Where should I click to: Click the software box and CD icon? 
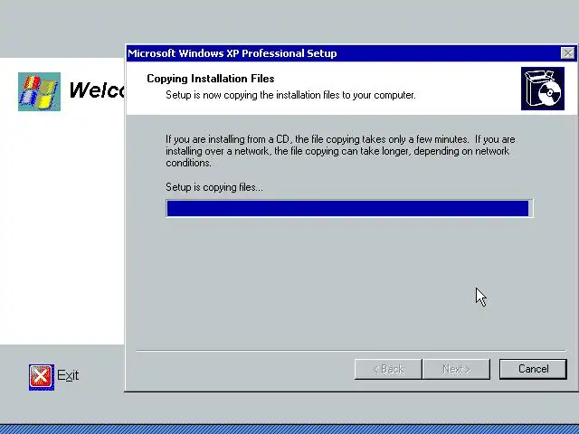(x=543, y=89)
